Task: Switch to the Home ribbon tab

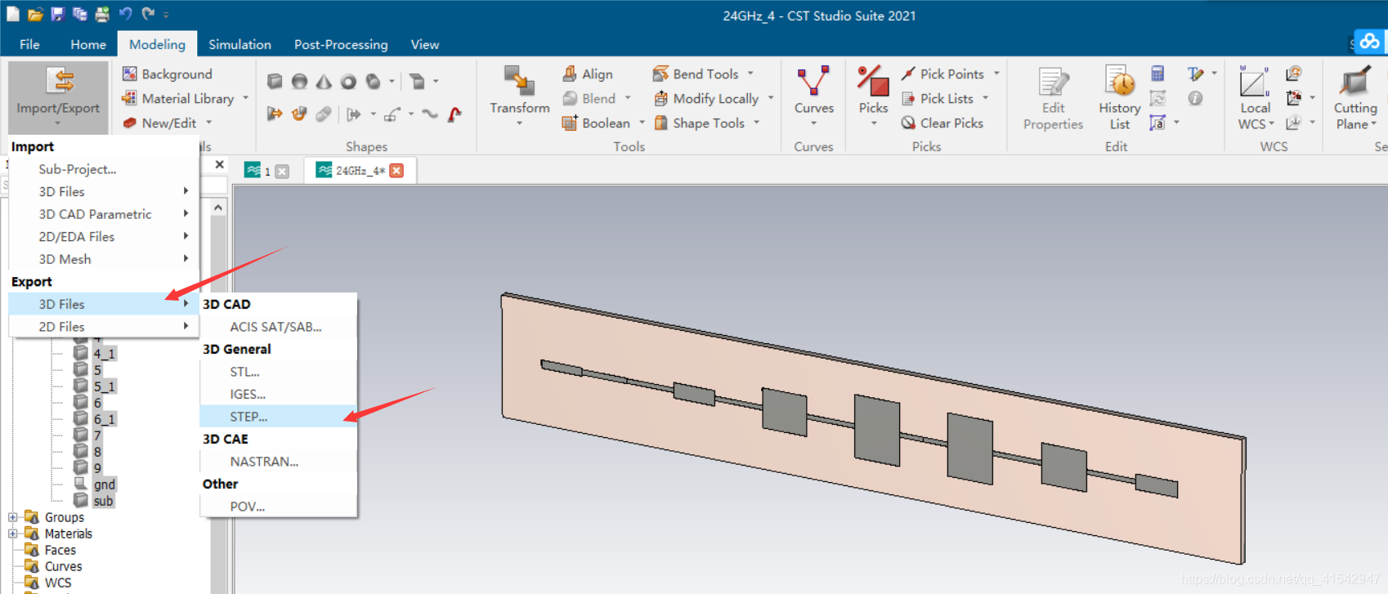Action: (88, 44)
